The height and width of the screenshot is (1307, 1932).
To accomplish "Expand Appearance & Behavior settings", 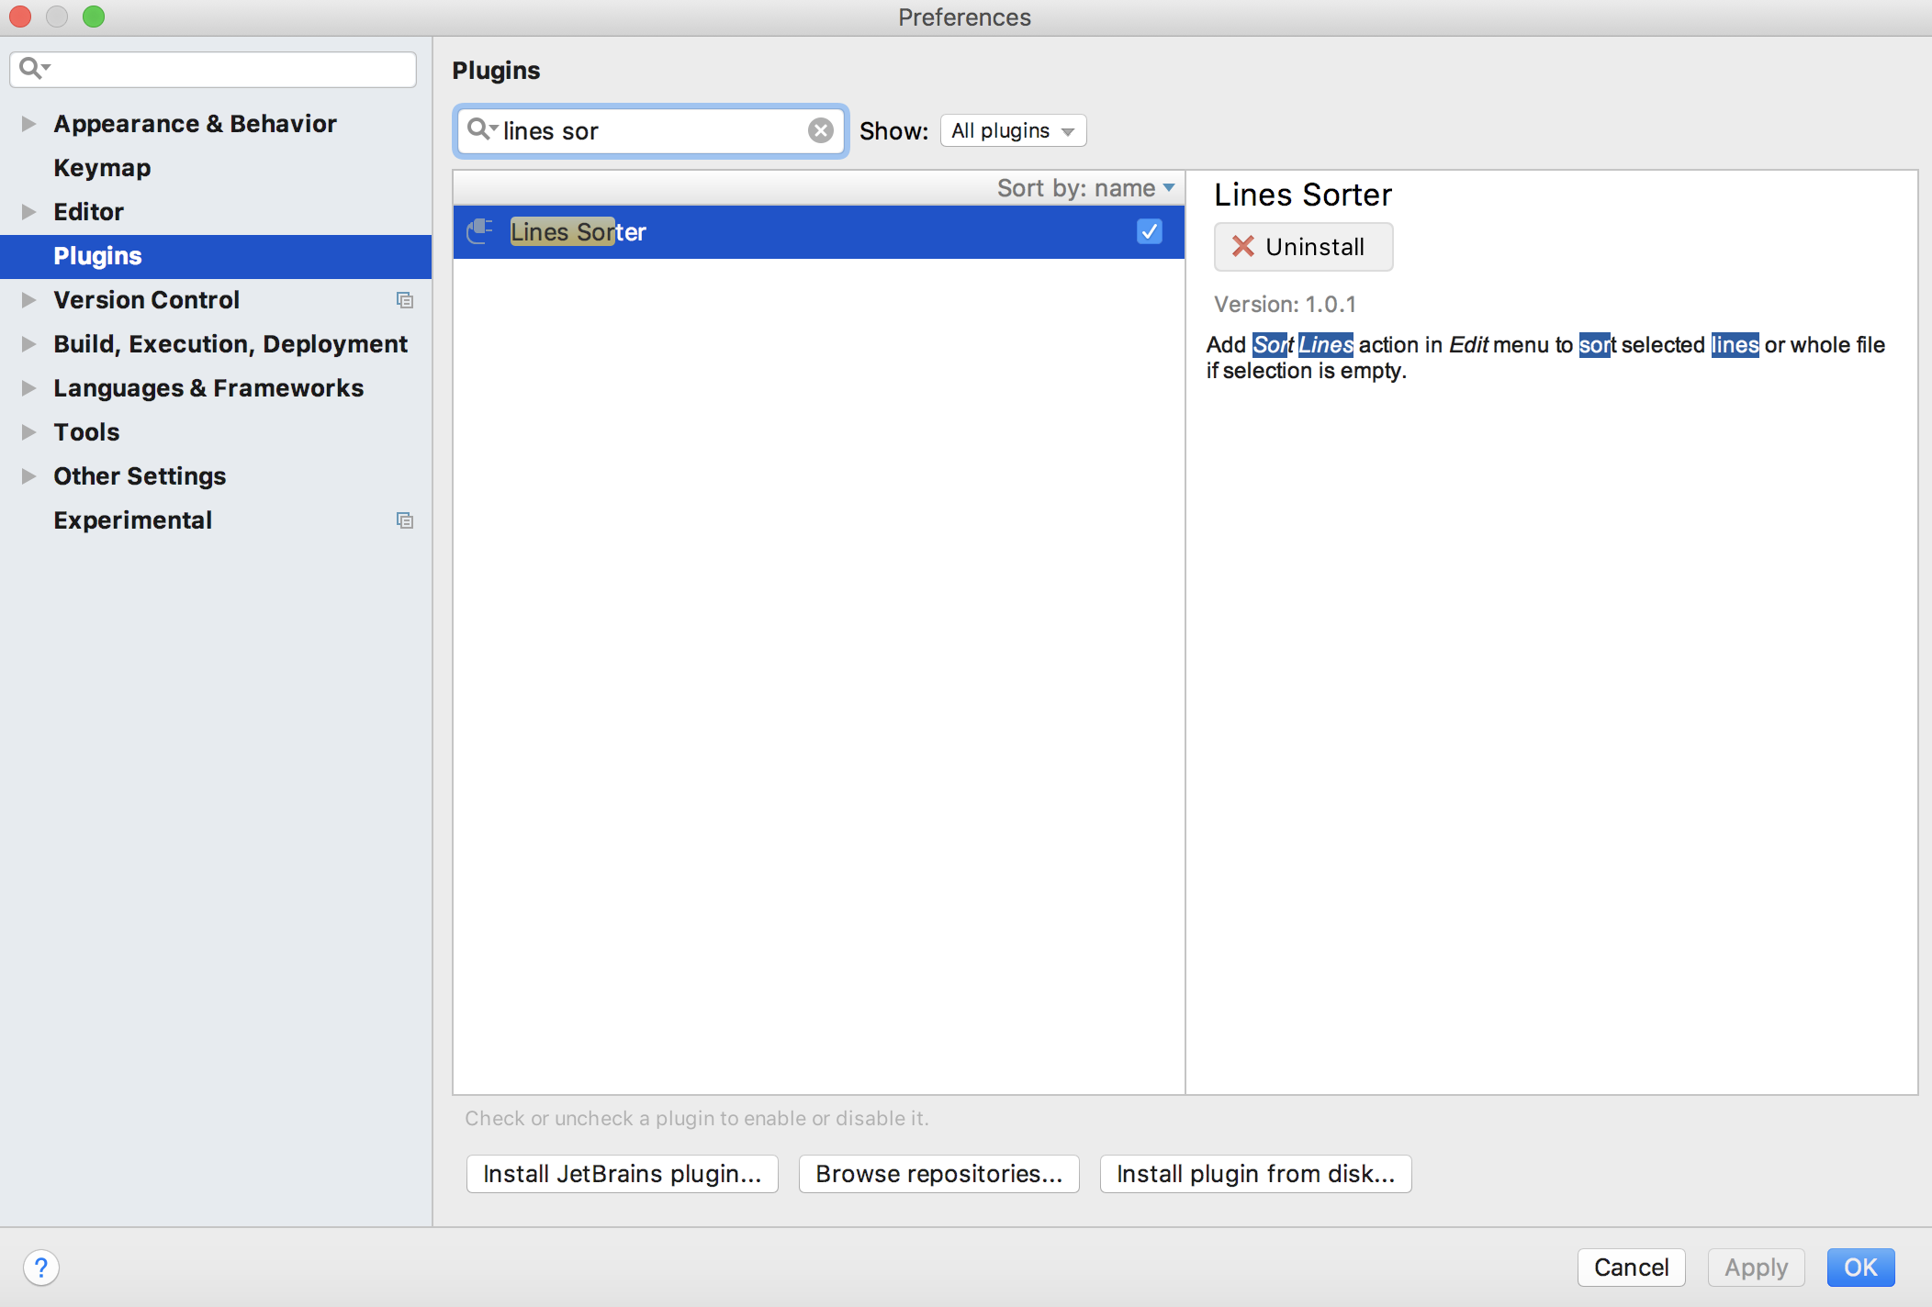I will click(x=28, y=124).
